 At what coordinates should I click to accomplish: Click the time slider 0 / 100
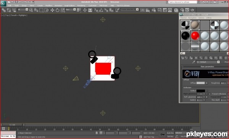point(12,125)
